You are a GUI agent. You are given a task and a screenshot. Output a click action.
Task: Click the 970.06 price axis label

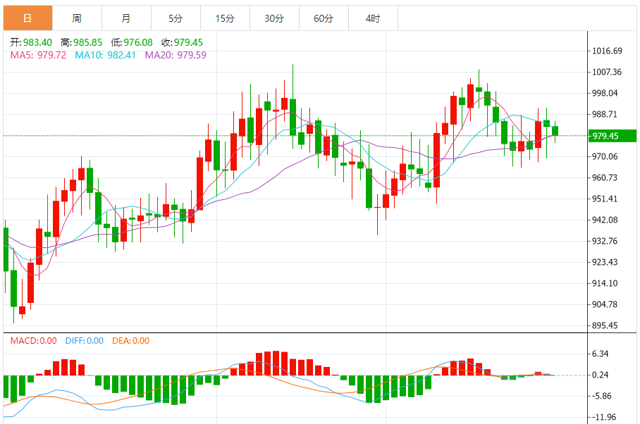(x=605, y=156)
